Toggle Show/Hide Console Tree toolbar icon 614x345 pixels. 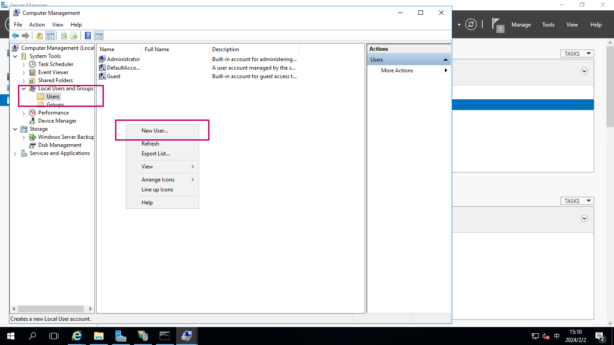[x=50, y=36]
